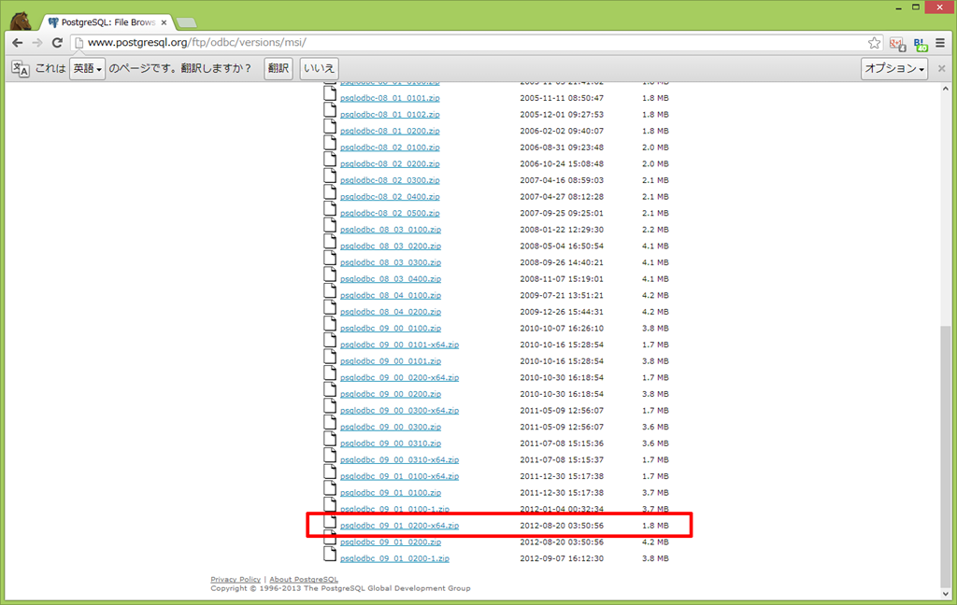Click the scrollbar down arrow
Image resolution: width=957 pixels, height=605 pixels.
point(946,594)
